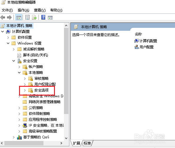Select 网络列表管理器策略 folder
Image resolution: width=175 pixels, height=148 pixels.
[45, 102]
